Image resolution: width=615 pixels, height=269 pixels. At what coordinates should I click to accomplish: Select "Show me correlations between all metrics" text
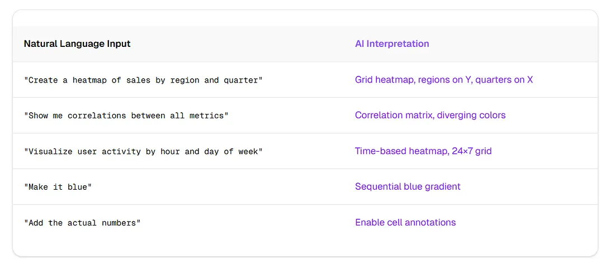[x=126, y=116]
